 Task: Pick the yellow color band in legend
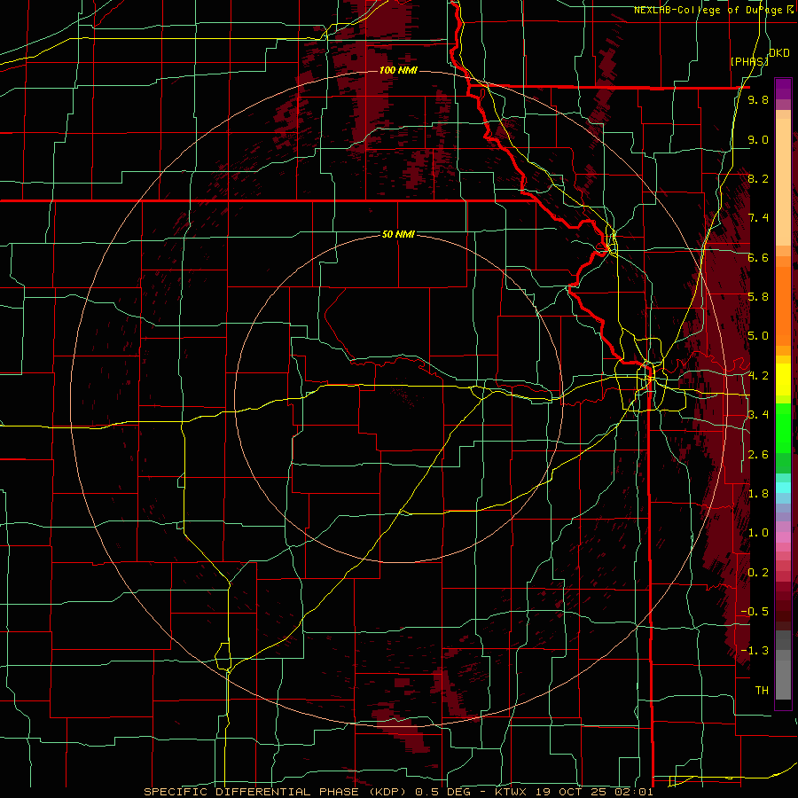(x=783, y=379)
